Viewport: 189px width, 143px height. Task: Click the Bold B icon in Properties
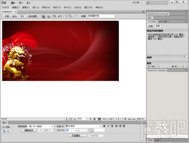[x=104, y=126]
